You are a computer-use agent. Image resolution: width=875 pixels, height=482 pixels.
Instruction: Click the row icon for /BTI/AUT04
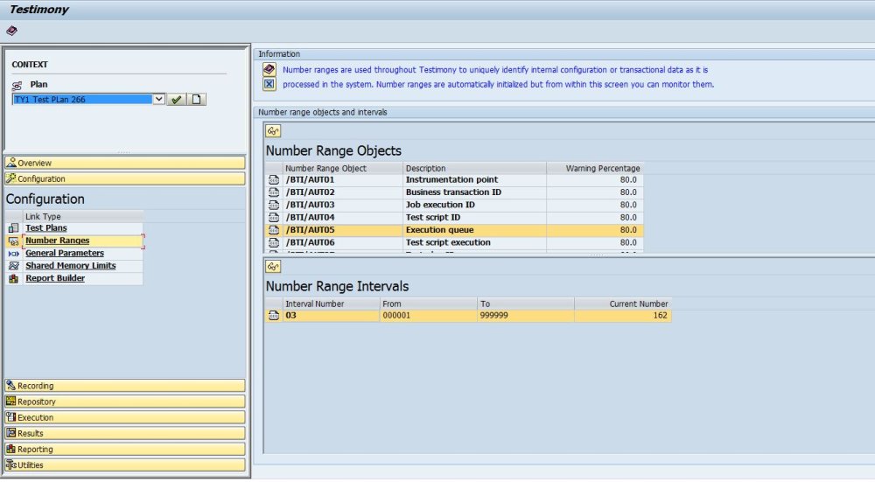click(274, 218)
